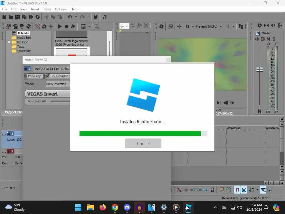Select All Media in the media tree

(23, 33)
